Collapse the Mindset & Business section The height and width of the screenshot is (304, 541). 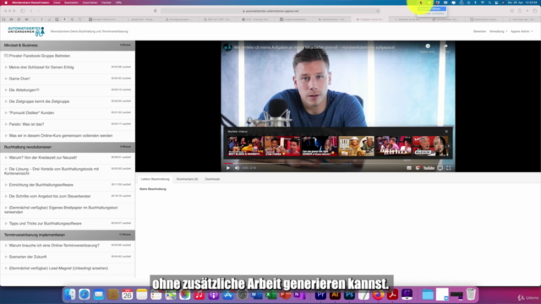coord(68,45)
